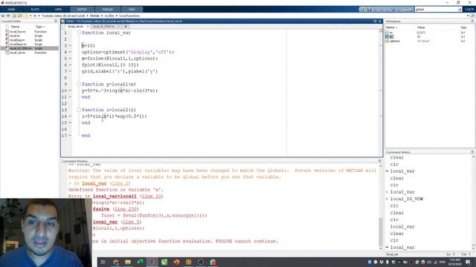Screen dimensions: 476x267
Task: Sort Workspace by Size column
Action: (x=463, y=27)
